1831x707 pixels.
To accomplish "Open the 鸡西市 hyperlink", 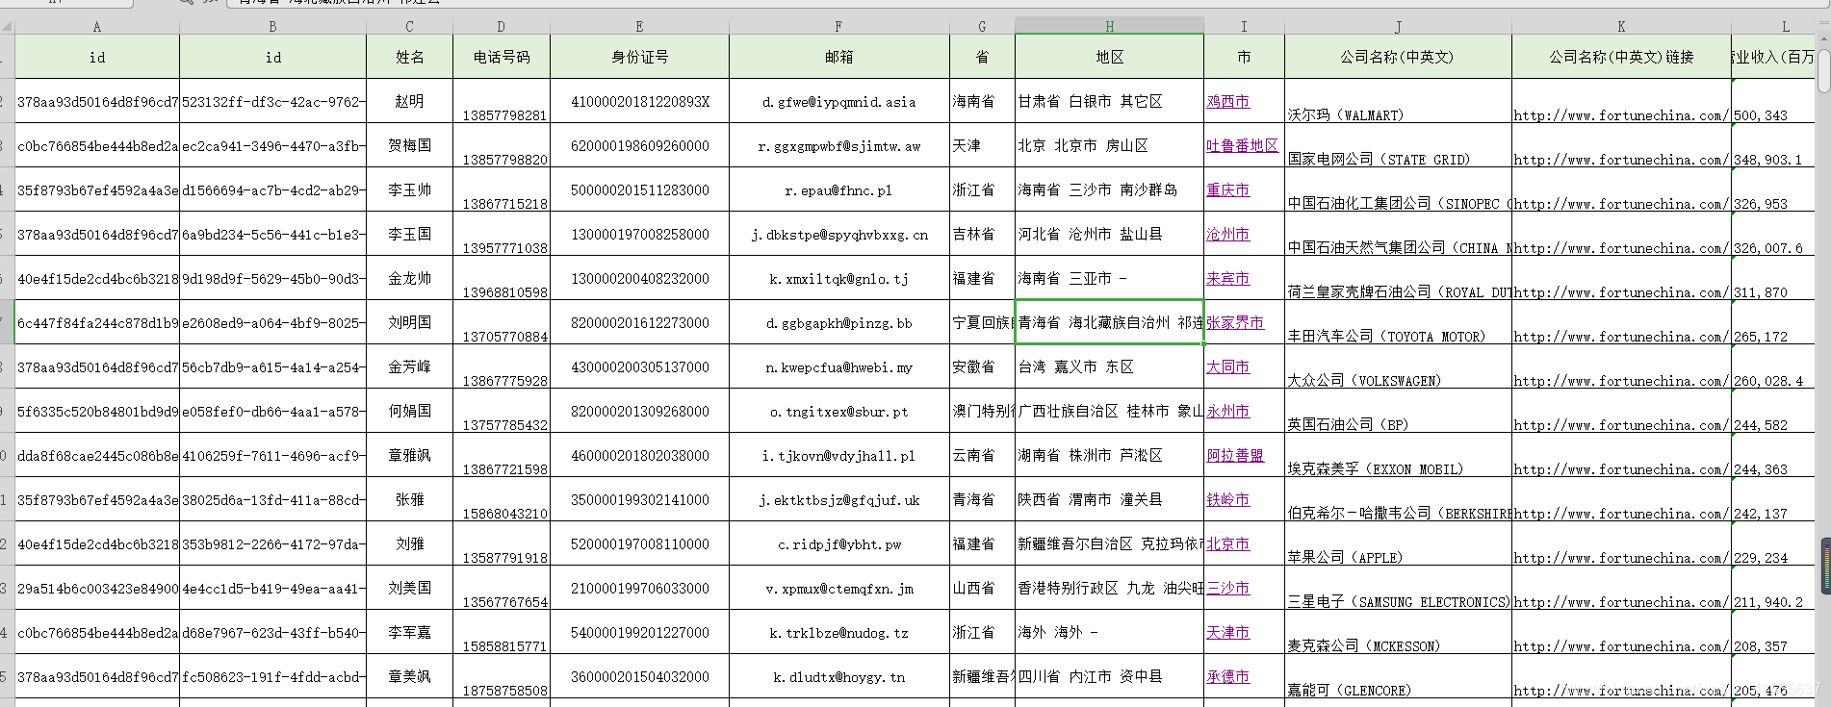I will [x=1228, y=101].
